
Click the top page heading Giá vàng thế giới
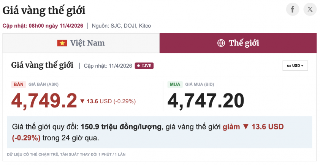pyautogui.click(x=44, y=10)
